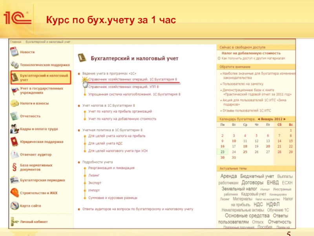This screenshot has width=314, height=236.
Task: Open Налог на добавленную стоимость free access link
Action: (251, 53)
